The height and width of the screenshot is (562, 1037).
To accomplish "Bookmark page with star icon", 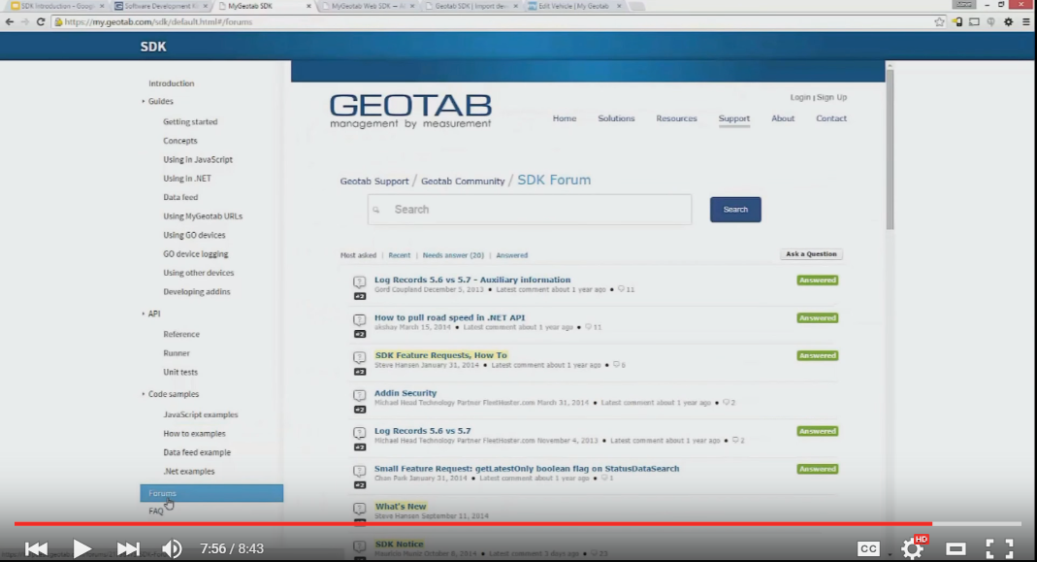I will [939, 21].
